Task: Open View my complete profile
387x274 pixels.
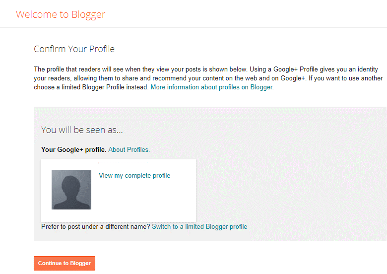Action: 134,176
